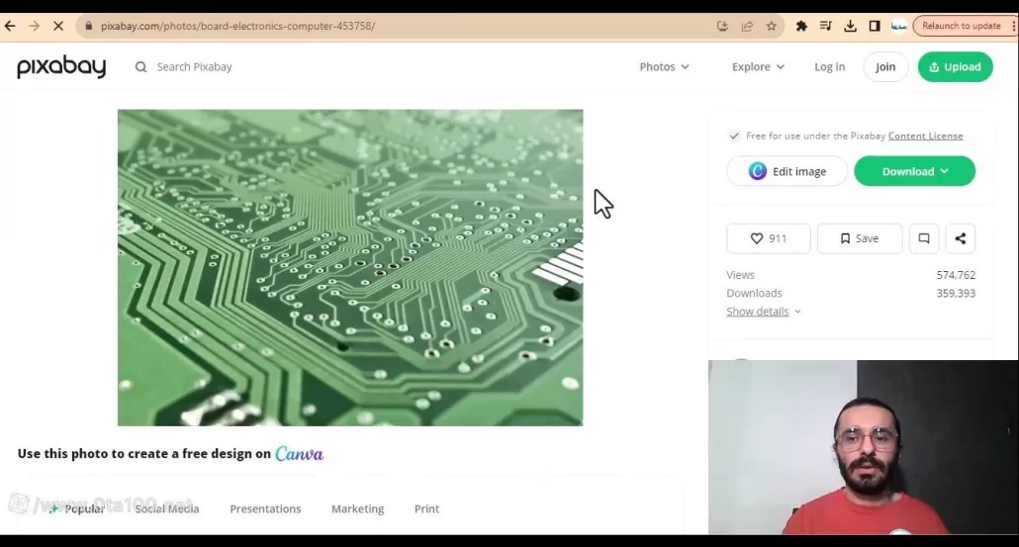Open browser downloads tray icon

(850, 26)
